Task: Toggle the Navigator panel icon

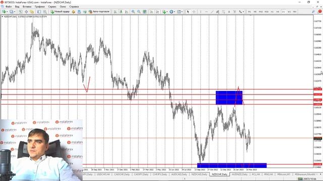Action: coord(32,12)
